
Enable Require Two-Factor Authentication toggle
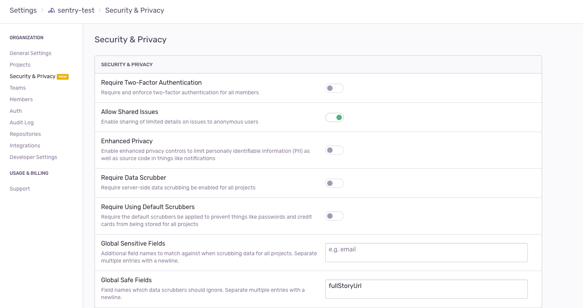point(334,88)
